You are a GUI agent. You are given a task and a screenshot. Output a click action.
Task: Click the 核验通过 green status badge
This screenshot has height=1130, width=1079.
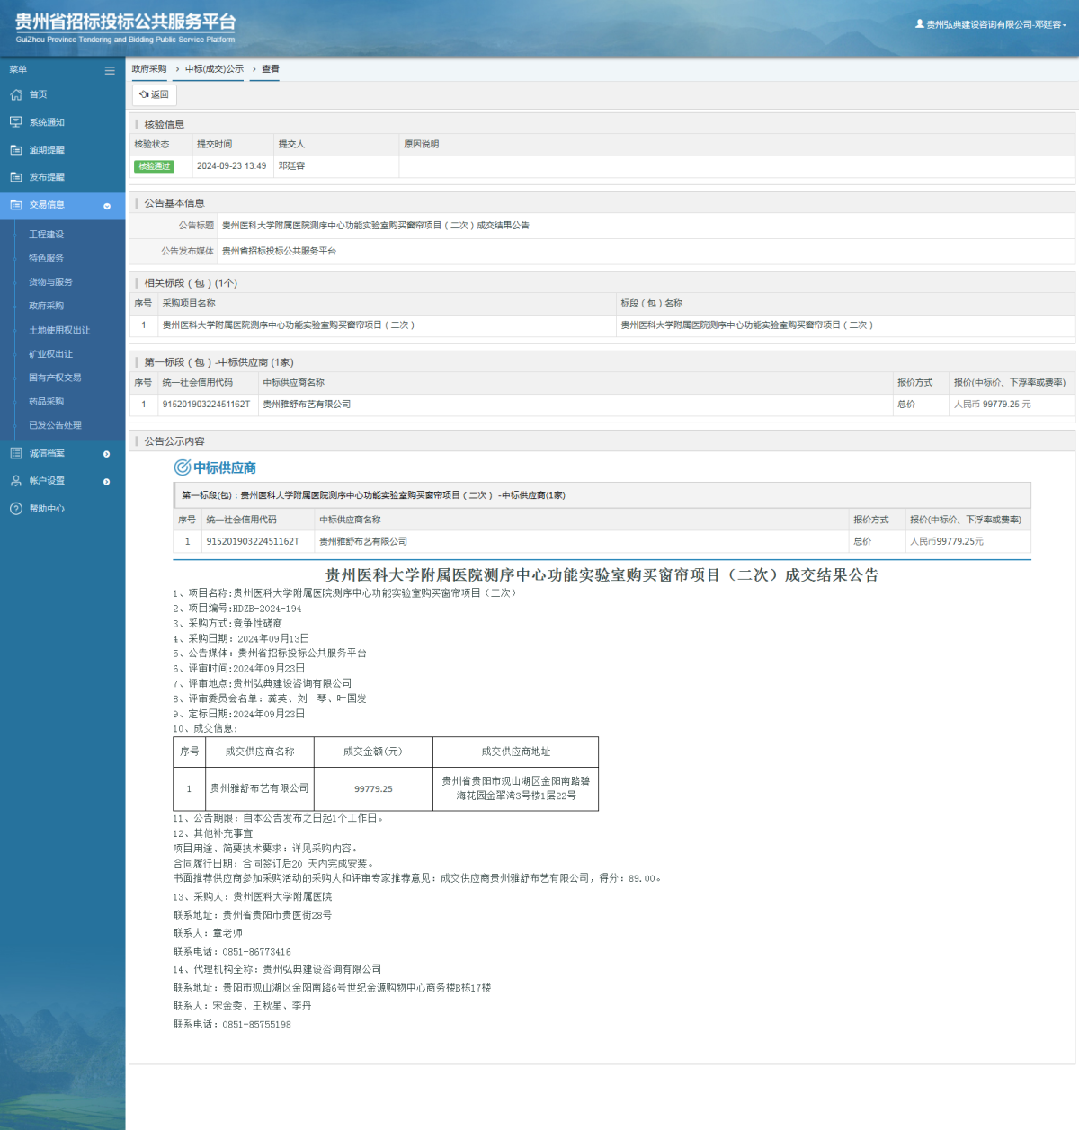(x=154, y=166)
